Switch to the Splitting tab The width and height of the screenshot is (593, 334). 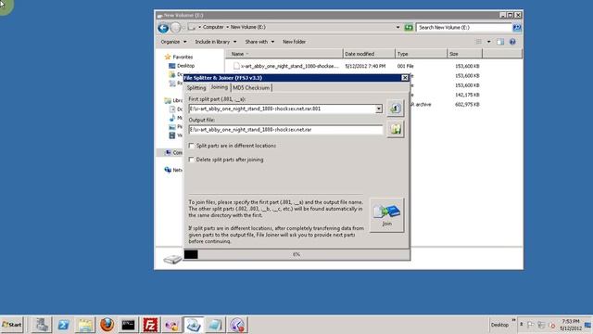(x=196, y=88)
